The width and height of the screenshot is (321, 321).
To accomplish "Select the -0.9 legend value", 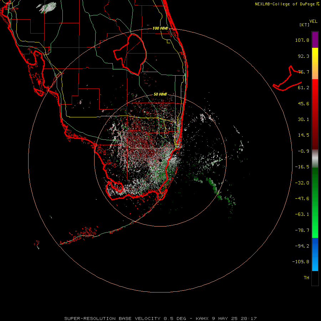I will [x=304, y=151].
